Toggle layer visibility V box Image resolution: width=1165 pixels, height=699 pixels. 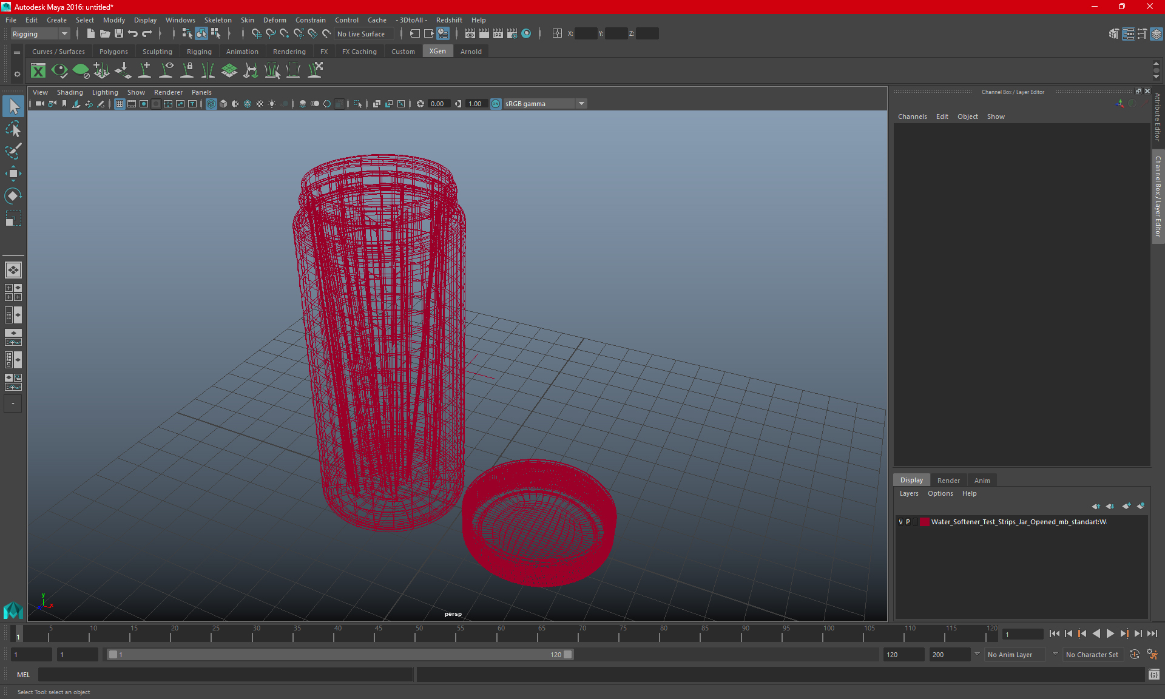(x=900, y=522)
